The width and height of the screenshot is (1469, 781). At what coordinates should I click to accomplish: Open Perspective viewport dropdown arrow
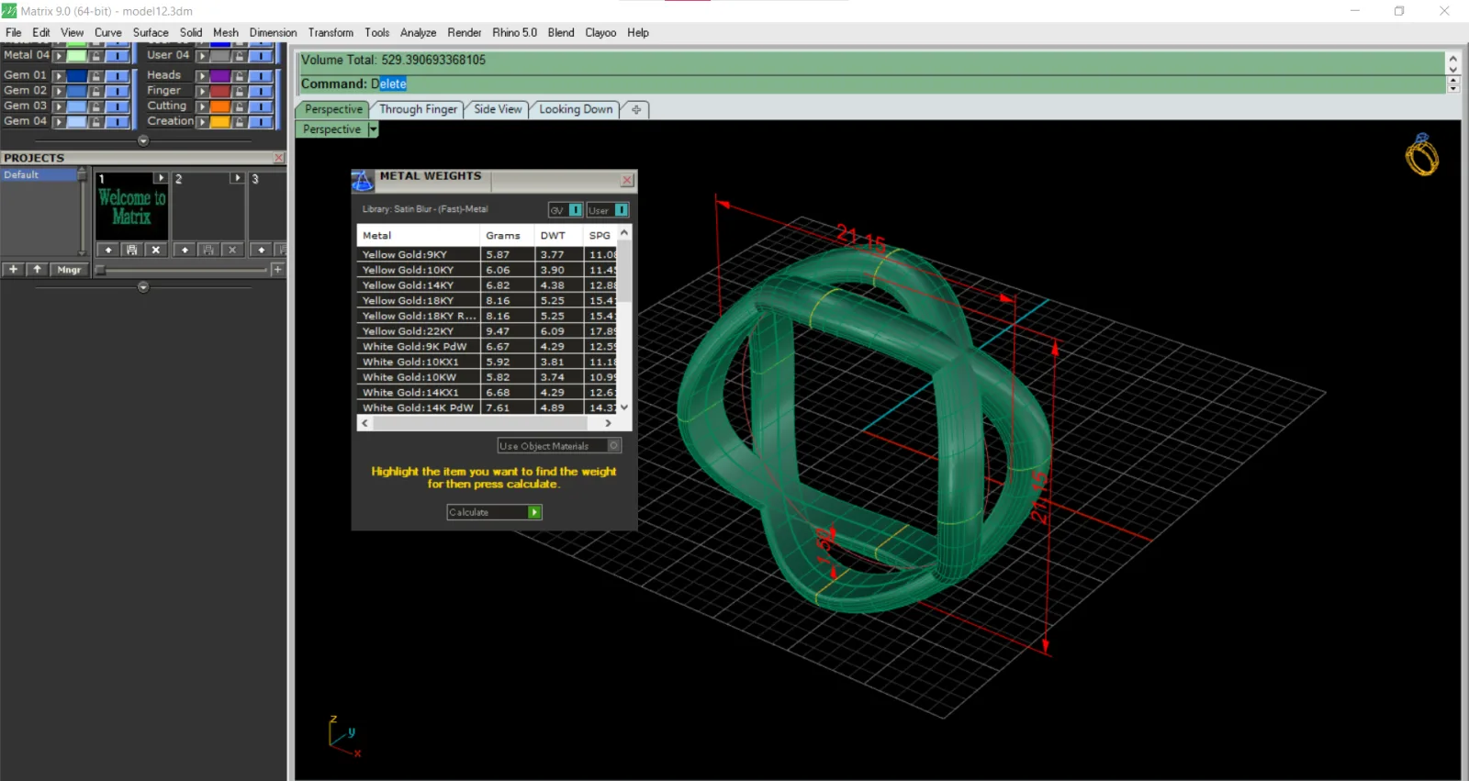373,130
